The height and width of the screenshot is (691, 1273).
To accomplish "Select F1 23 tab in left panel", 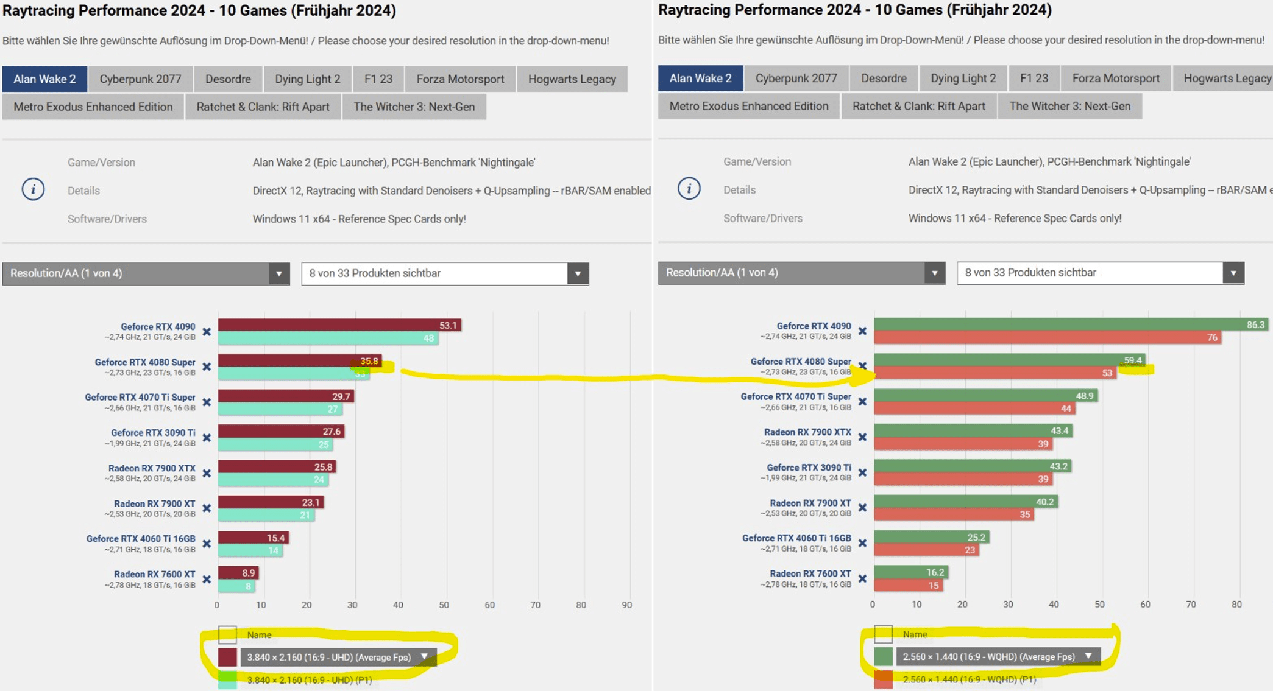I will 378,79.
